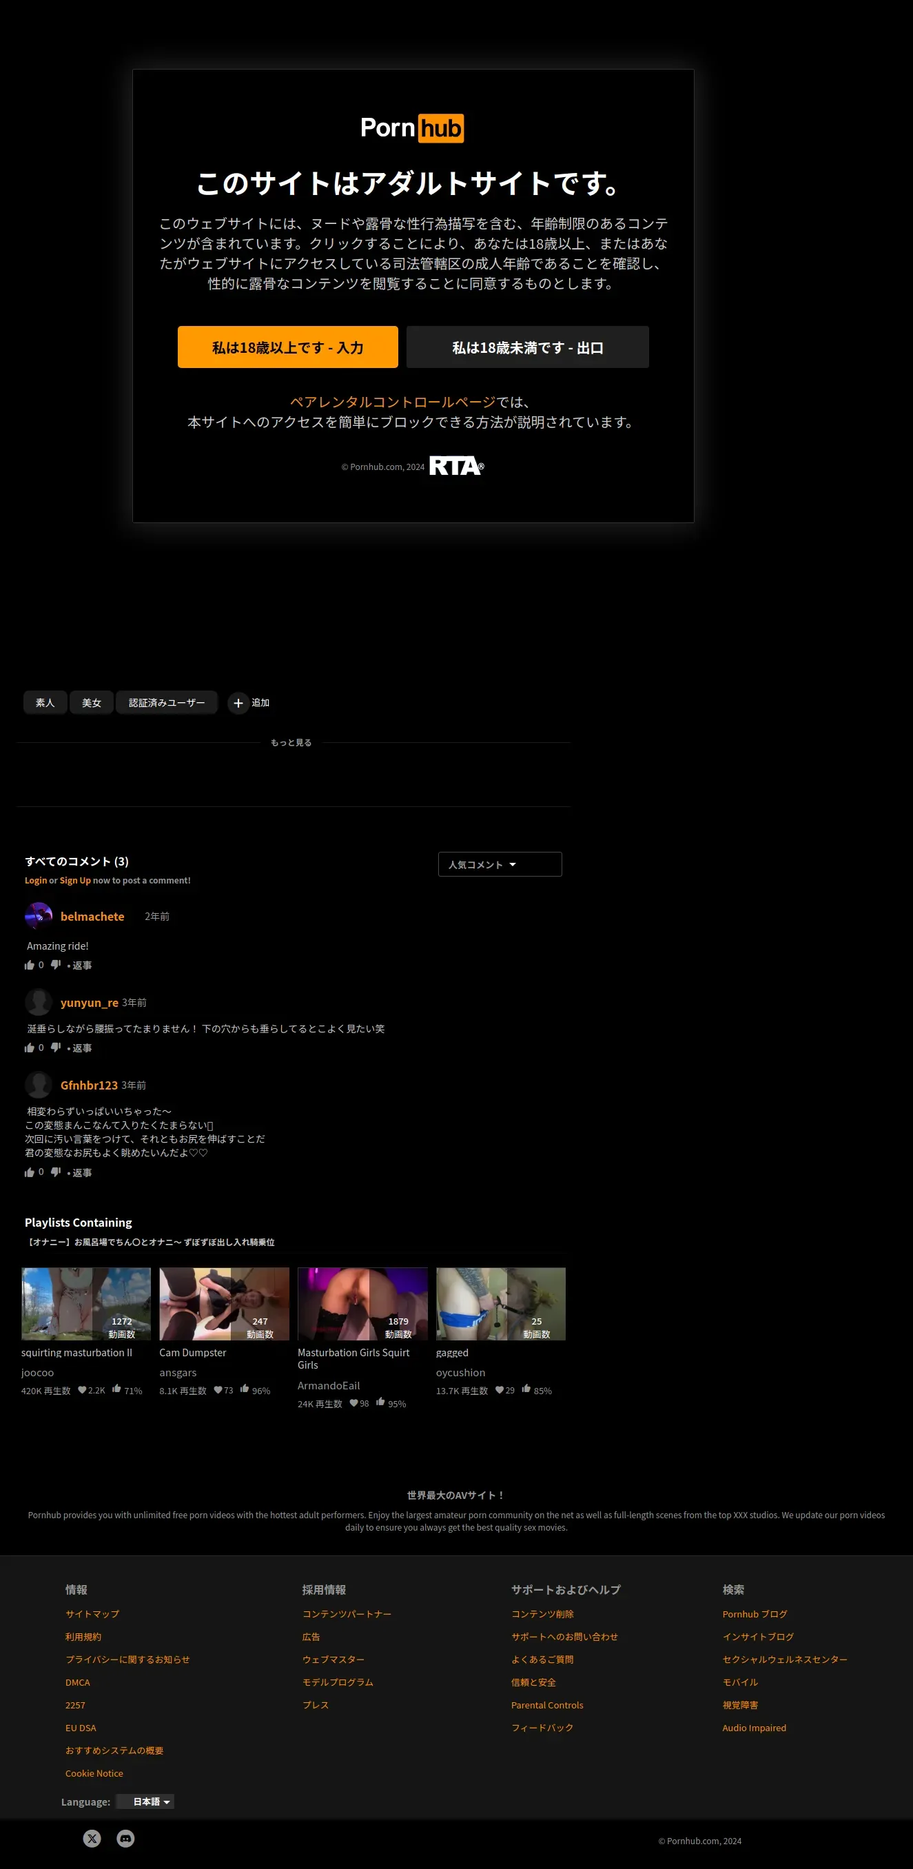Open the oycushion user link
Screen dimensions: 913x1869
pyautogui.click(x=460, y=1373)
